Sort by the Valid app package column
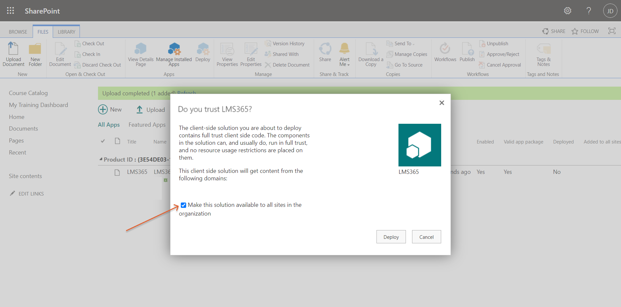This screenshot has height=307, width=621. click(x=523, y=142)
